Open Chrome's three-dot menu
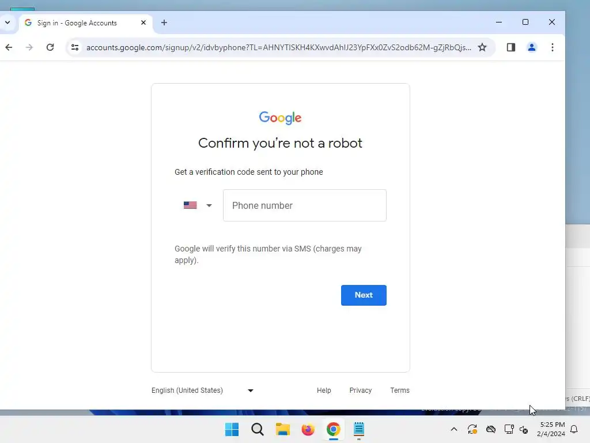The image size is (590, 443). pos(553,47)
